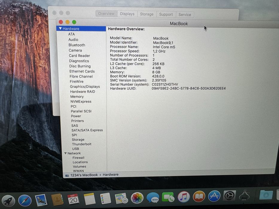The image size is (279, 209).
Task: Open Reminders app from dock
Action: point(105,199)
